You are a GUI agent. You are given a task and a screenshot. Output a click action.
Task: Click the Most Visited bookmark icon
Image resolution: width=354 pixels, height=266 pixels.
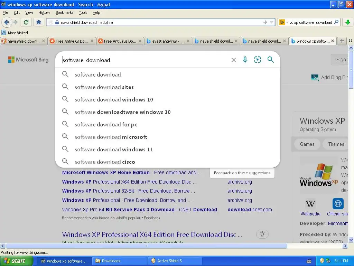[x=3, y=33]
